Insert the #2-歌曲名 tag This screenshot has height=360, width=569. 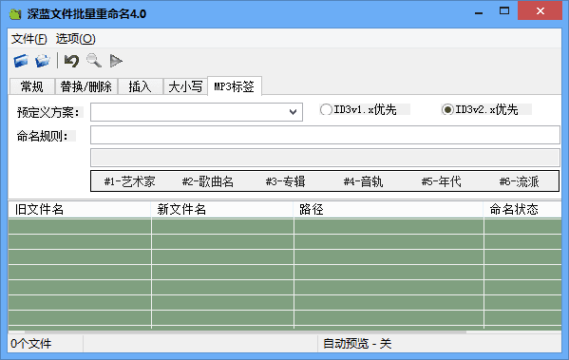coord(208,181)
